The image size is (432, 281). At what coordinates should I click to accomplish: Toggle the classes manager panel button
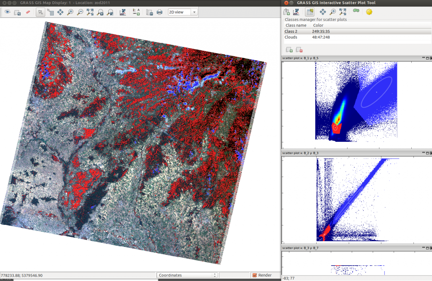(x=309, y=12)
